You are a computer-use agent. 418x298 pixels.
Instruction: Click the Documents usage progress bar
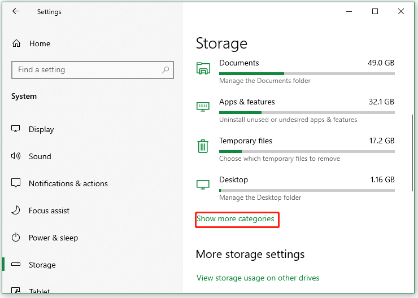[x=307, y=73]
